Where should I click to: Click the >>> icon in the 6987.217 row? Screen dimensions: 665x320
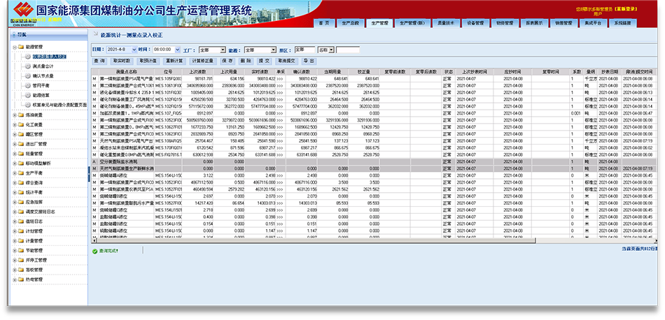(279, 147)
